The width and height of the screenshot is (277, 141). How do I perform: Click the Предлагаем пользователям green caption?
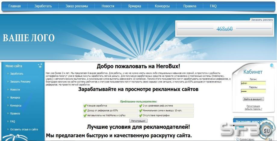(x=138, y=102)
